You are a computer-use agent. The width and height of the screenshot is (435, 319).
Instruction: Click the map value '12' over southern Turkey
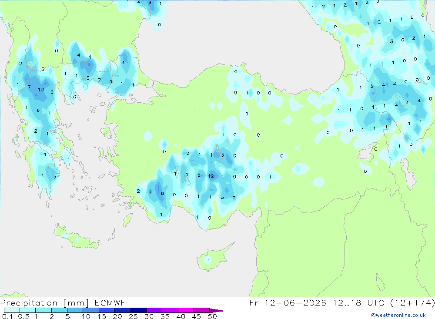(211, 176)
